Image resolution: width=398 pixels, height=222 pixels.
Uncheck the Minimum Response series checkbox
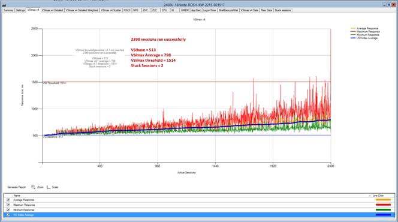coord(8,210)
